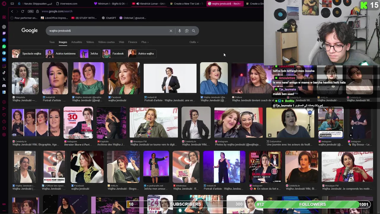380x214 pixels.
Task: Click the Google logo
Action: pyautogui.click(x=29, y=31)
